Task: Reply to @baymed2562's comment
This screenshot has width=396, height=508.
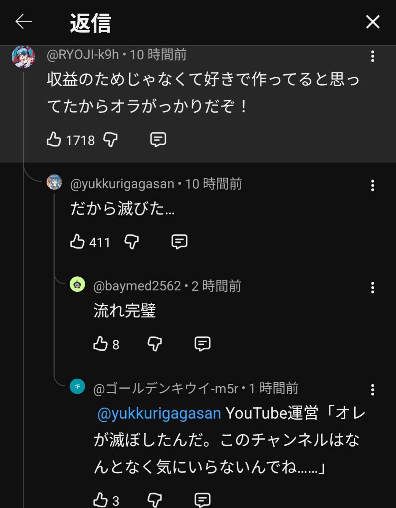Action: pyautogui.click(x=202, y=344)
